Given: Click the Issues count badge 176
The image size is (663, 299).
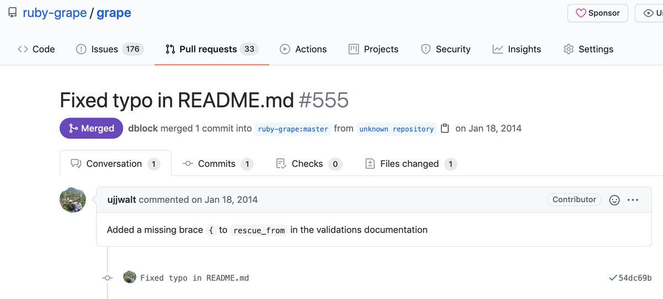Looking at the screenshot, I should [133, 49].
